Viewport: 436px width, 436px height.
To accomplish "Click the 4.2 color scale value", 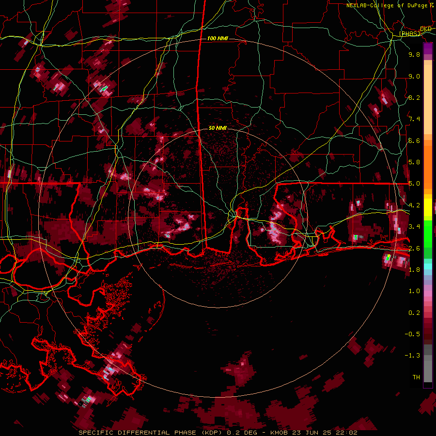I will tap(414, 205).
